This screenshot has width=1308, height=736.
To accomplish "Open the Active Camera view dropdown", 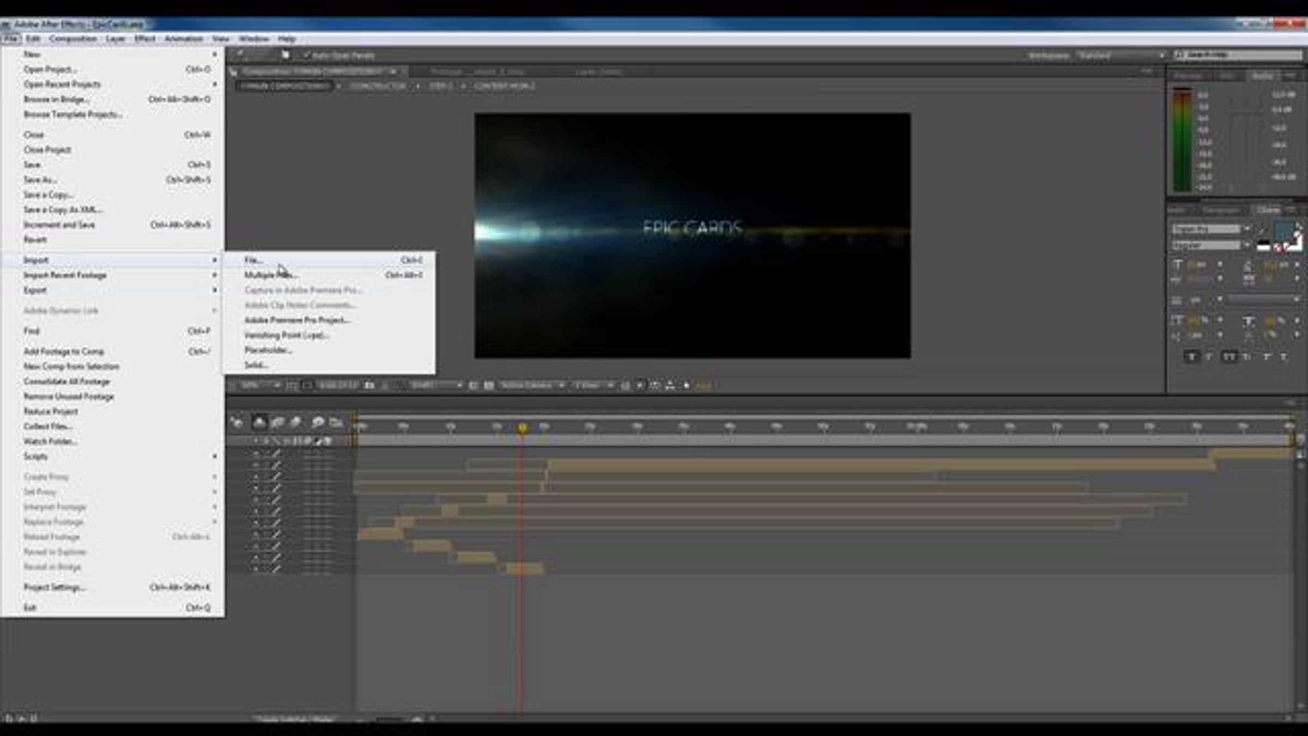I will (x=532, y=385).
